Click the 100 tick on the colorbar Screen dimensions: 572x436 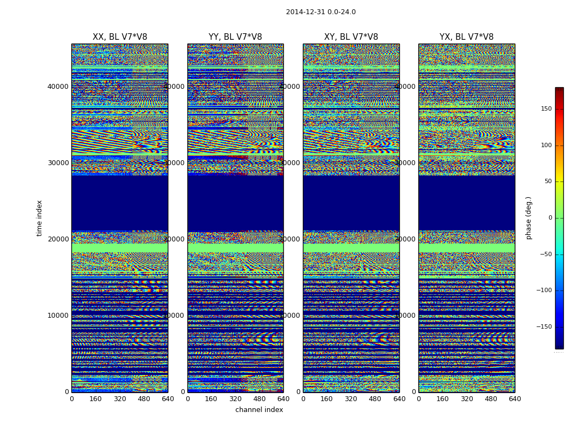(546, 145)
